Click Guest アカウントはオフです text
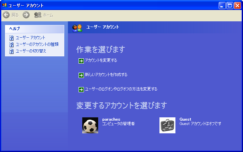This screenshot has height=152, width=243. [x=200, y=124]
